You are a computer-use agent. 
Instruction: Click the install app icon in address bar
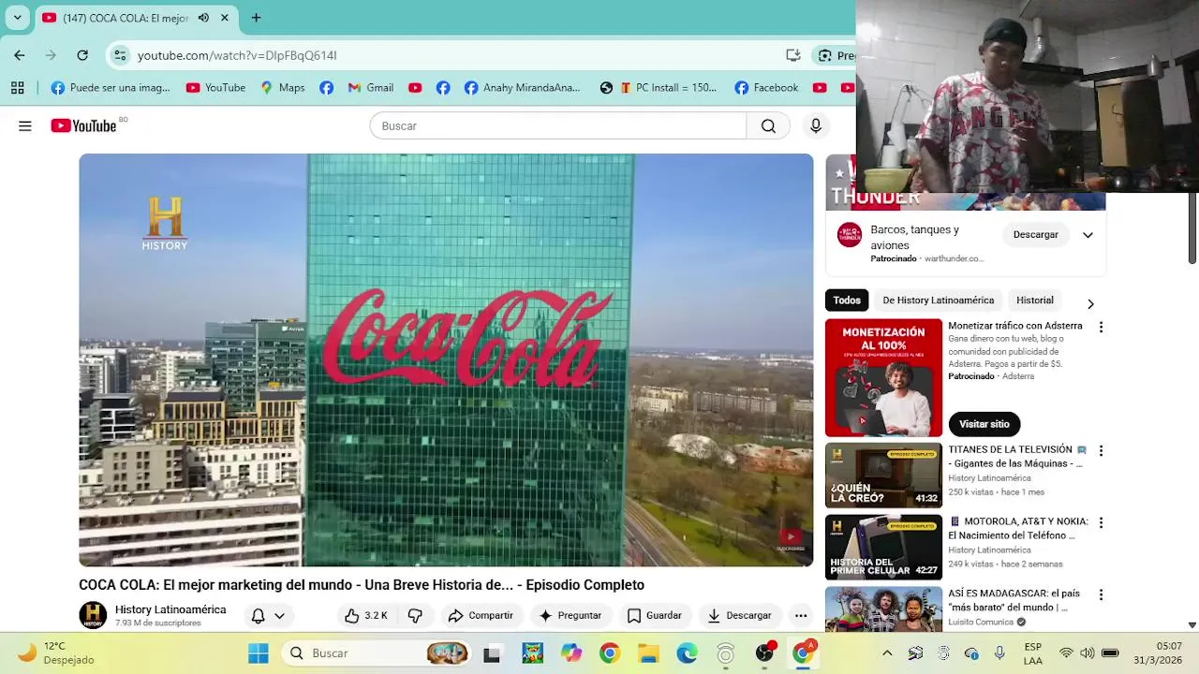(793, 55)
